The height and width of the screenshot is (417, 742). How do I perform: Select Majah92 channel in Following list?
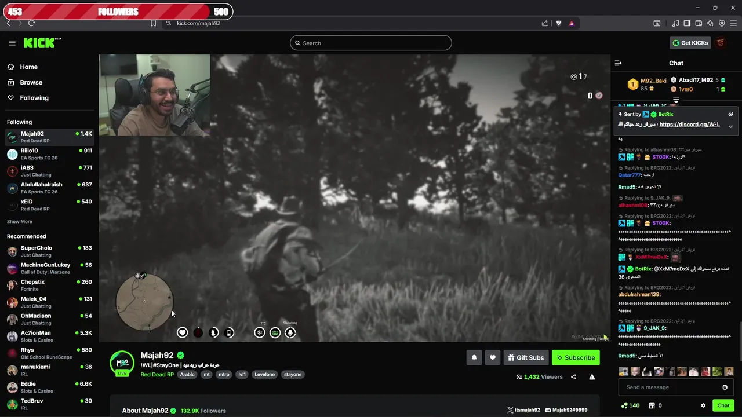(49, 137)
